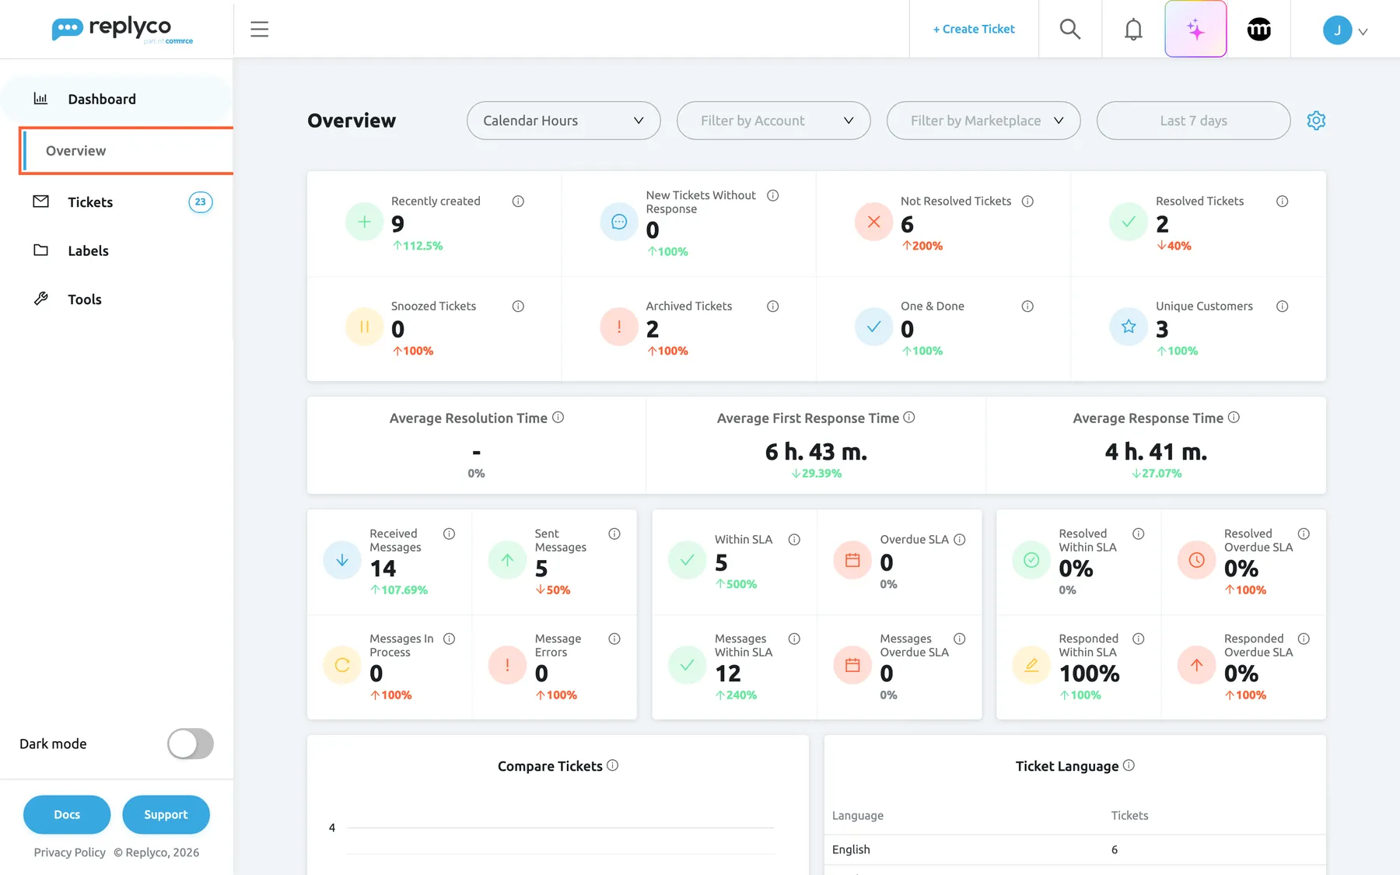
Task: Click the replyco logo
Action: [122, 30]
